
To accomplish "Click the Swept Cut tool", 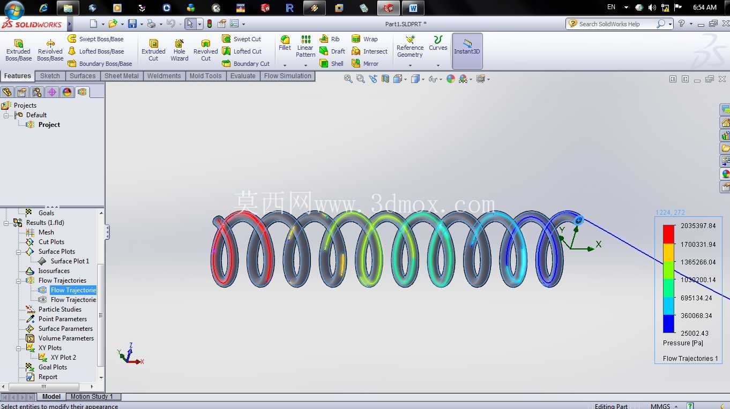I will [x=241, y=39].
